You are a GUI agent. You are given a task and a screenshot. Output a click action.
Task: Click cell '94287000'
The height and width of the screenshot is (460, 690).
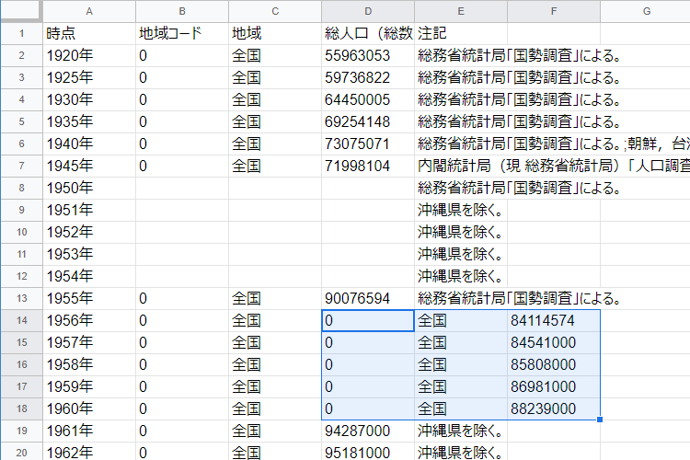click(x=368, y=431)
